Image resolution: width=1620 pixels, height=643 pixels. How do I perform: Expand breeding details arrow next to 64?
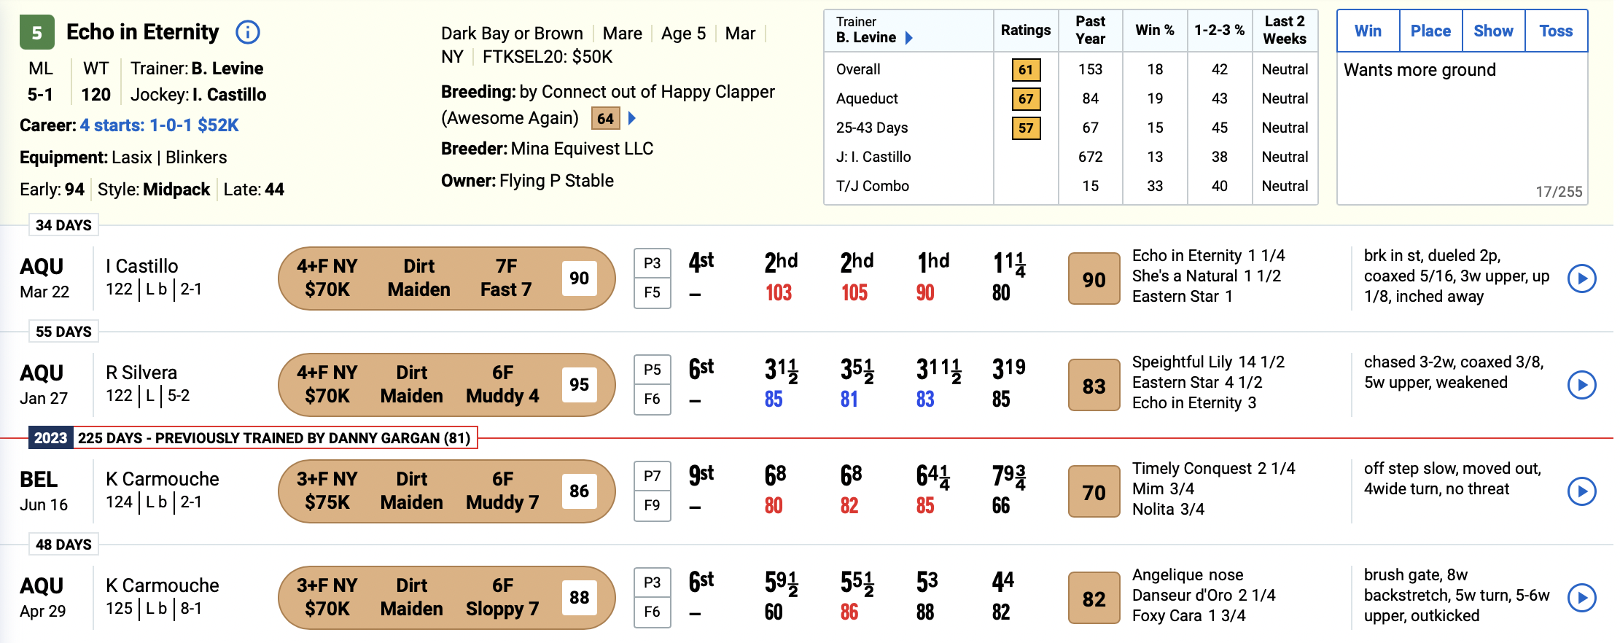pyautogui.click(x=632, y=118)
